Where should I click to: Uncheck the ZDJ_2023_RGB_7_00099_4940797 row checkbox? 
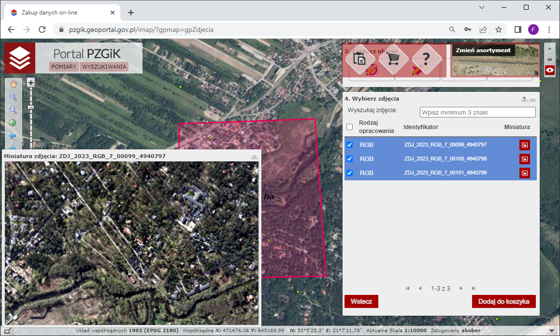350,145
